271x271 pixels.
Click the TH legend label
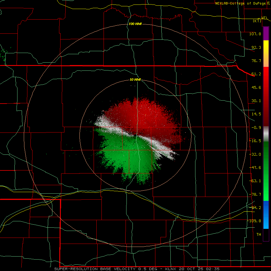click(259, 235)
